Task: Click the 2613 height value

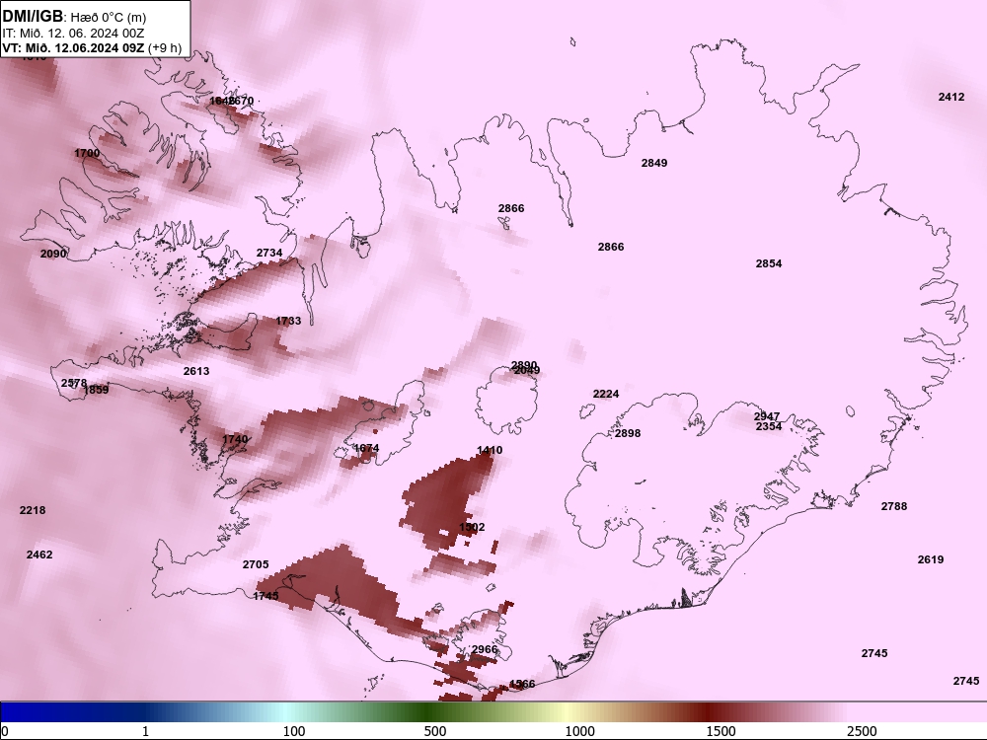Action: 196,371
